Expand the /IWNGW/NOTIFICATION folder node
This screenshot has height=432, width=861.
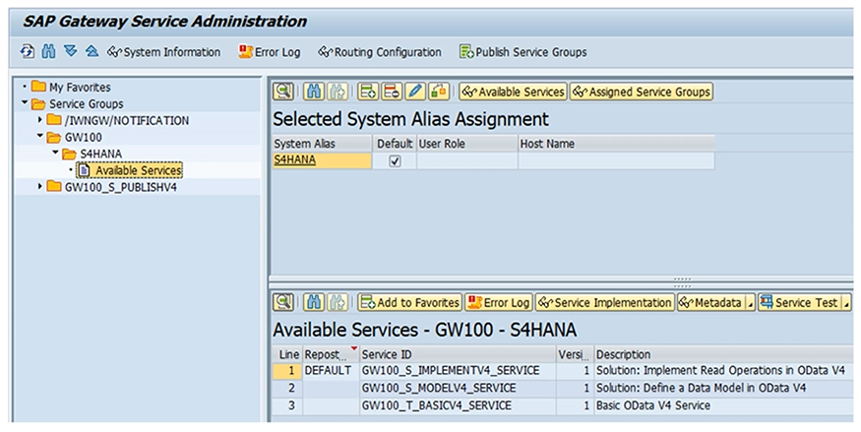40,121
